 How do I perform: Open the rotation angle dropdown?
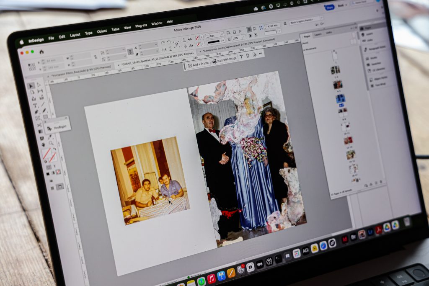(156, 44)
